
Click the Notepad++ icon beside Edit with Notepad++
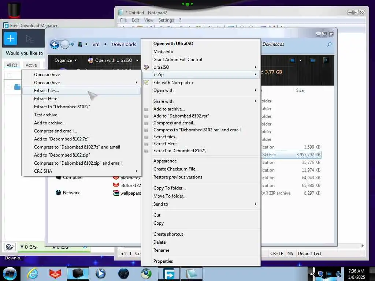tap(146, 83)
